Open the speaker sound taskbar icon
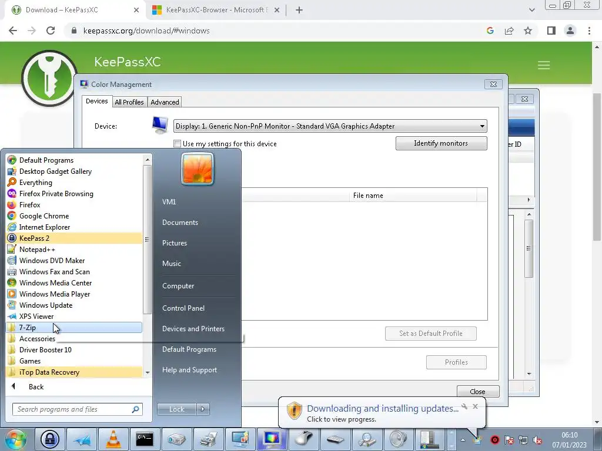Screen dimensions: 602x451 click(398, 439)
